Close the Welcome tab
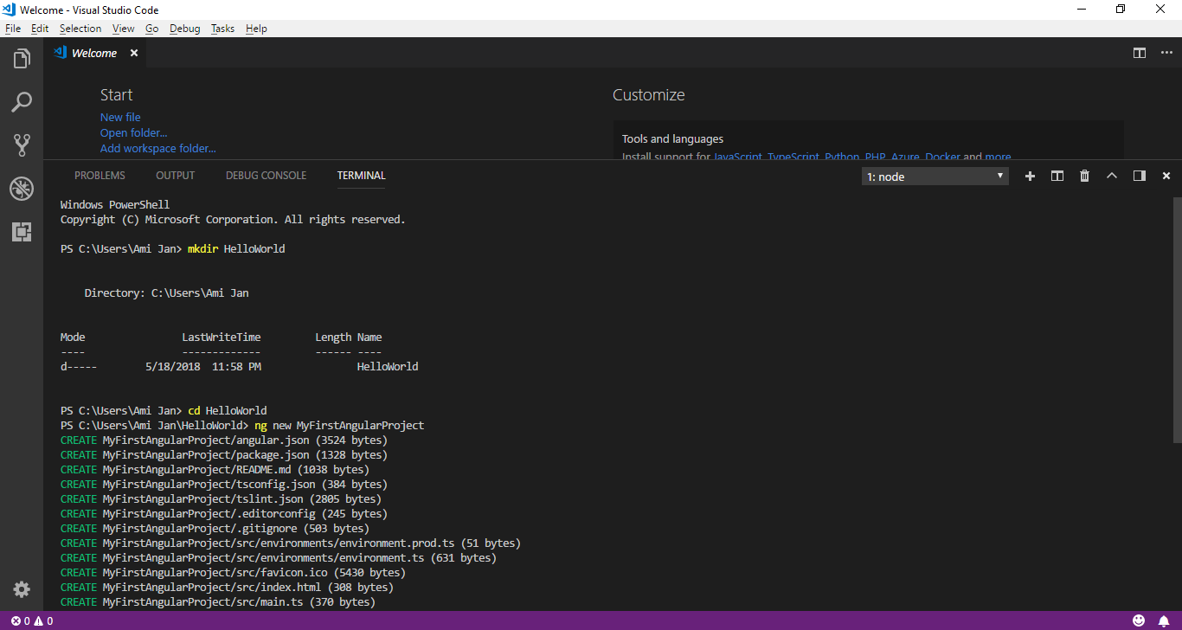The image size is (1182, 630). coord(134,53)
